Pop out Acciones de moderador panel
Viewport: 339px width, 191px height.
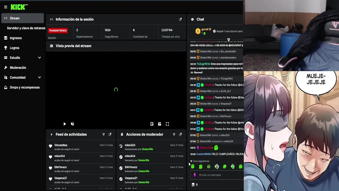click(x=180, y=134)
